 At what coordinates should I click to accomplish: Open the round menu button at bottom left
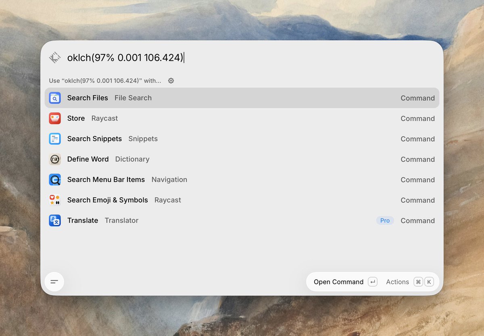pos(54,282)
